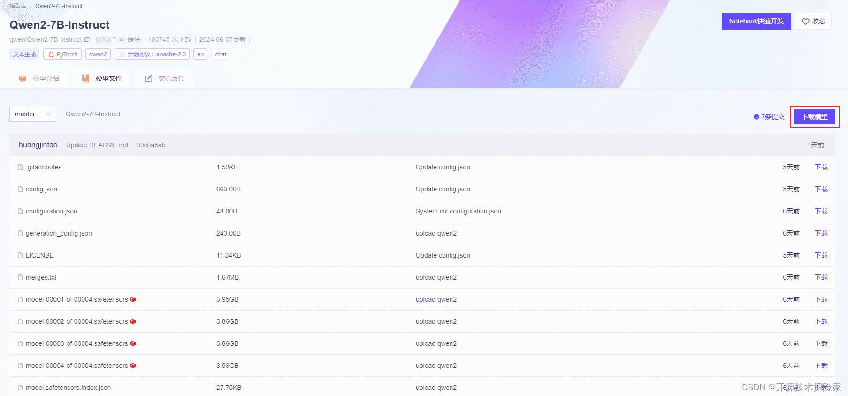This screenshot has height=396, width=848.
Task: Download configuration.json via its 下载 link
Action: click(821, 211)
